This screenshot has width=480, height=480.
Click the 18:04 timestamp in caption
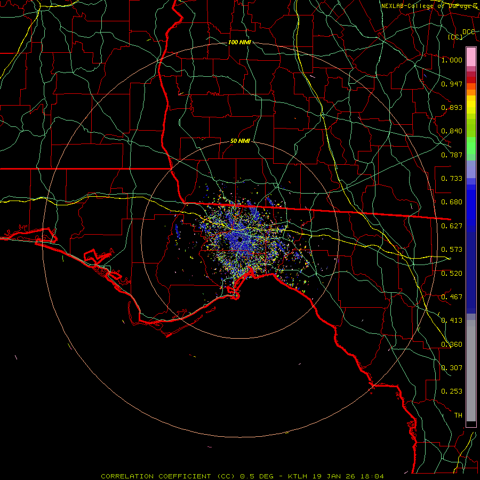coord(372,476)
